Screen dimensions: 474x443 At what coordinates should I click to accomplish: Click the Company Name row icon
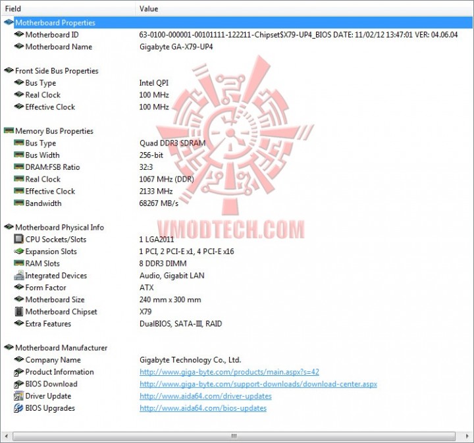pyautogui.click(x=18, y=359)
